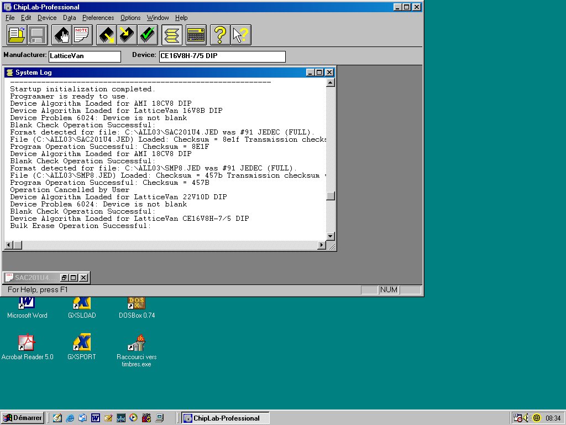Screen dimensions: 566x425
Task: Open the Device menu
Action: [47, 18]
